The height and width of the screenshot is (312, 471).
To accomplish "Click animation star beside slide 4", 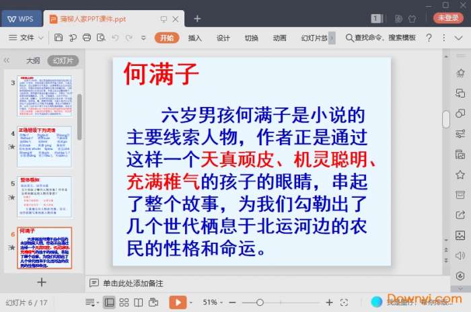I will click(x=11, y=147).
